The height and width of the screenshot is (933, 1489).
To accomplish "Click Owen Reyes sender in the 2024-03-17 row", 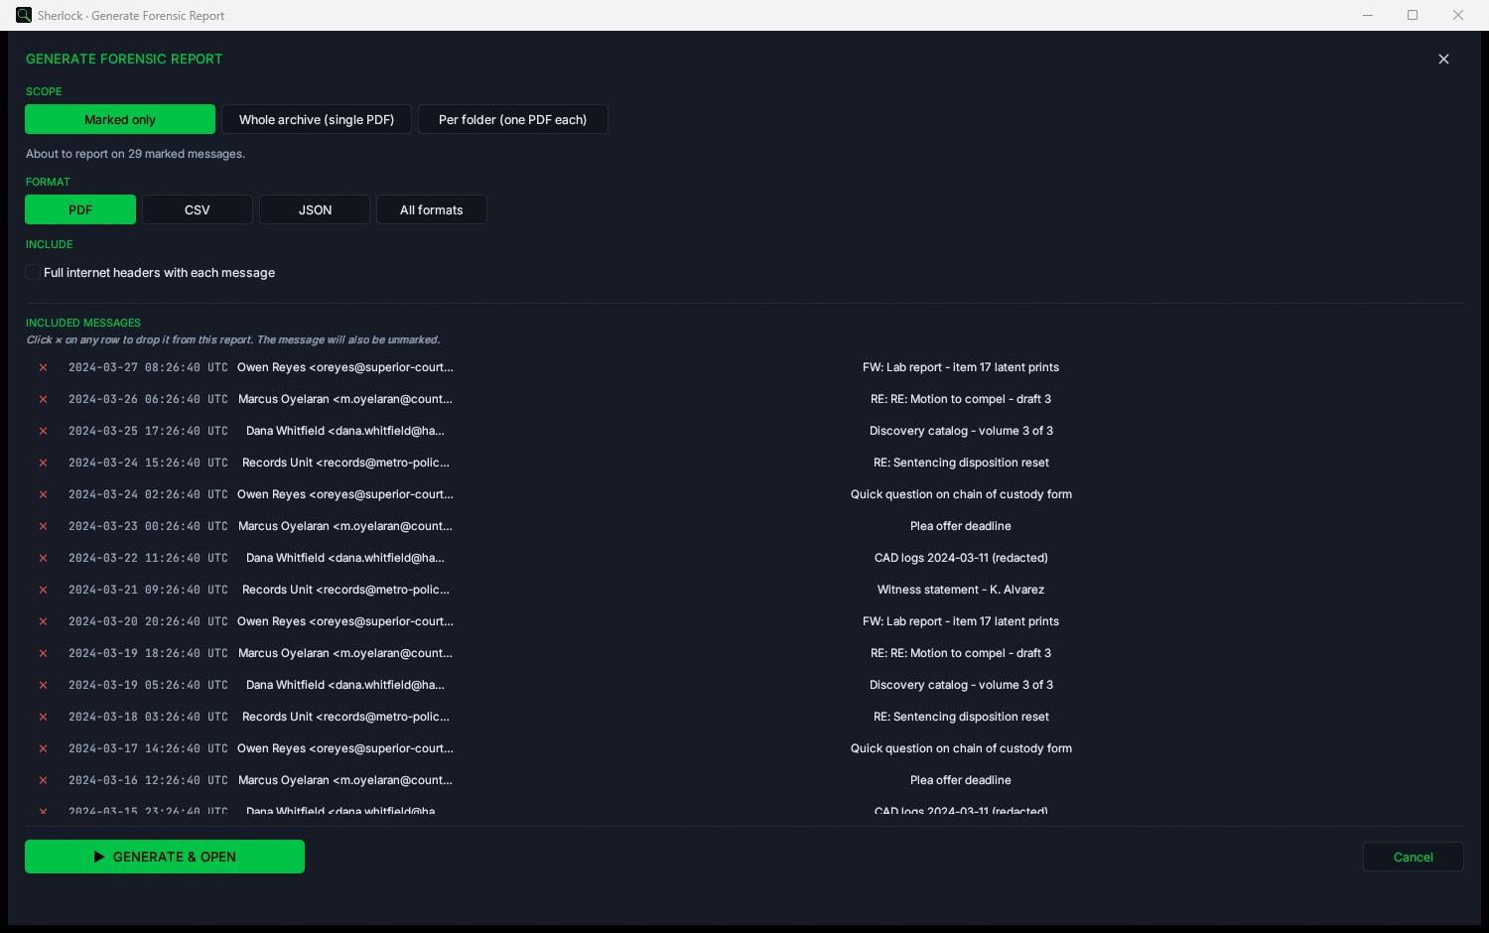I will click(345, 748).
